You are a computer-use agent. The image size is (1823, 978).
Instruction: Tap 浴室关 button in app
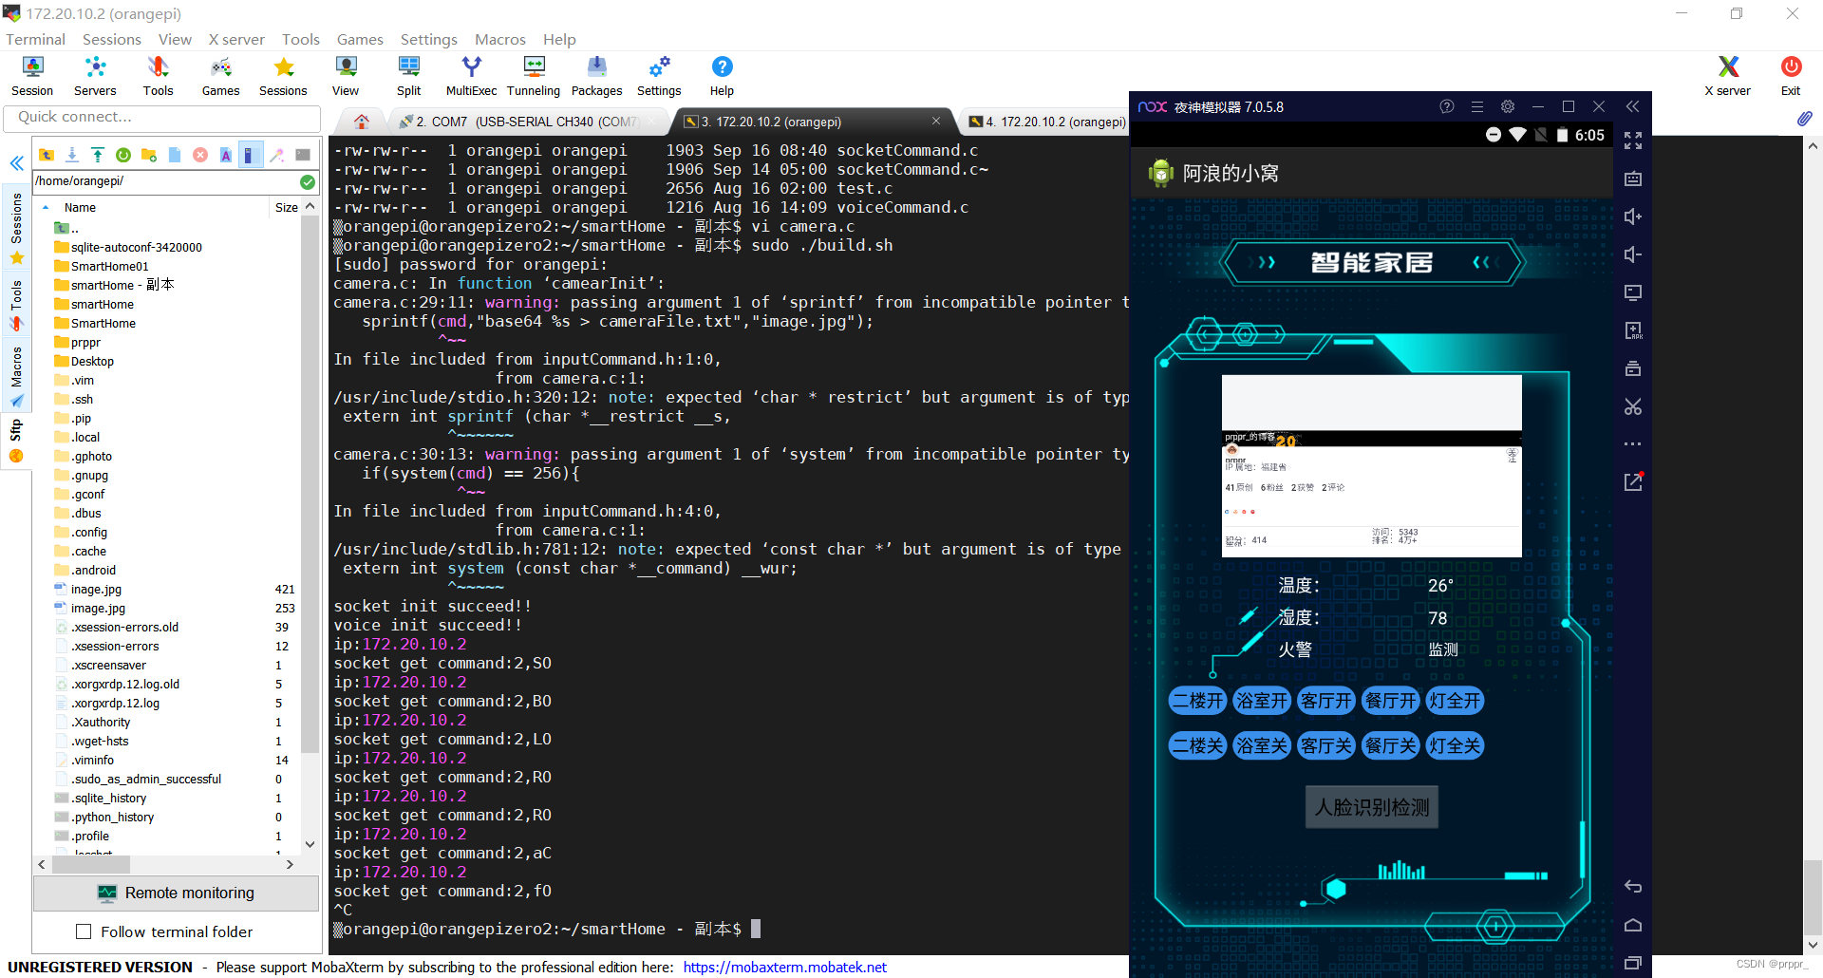pos(1262,745)
